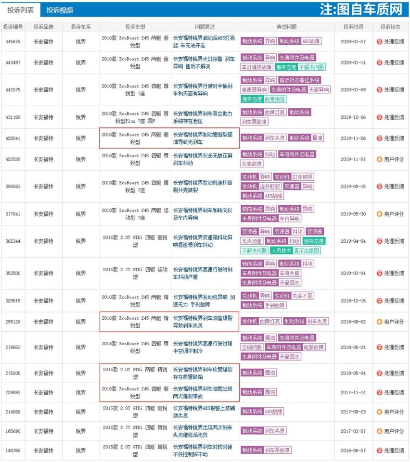Open complaint link 长安福特锐界发动机连杆断裂外壳破裂
The height and width of the screenshot is (462, 410).
click(x=203, y=186)
